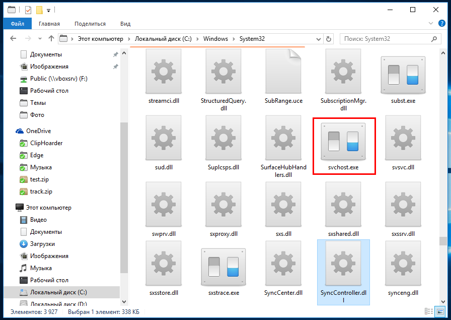This screenshot has width=451, height=320.
Task: Focus the Поиск: System32 search box
Action: 390,39
